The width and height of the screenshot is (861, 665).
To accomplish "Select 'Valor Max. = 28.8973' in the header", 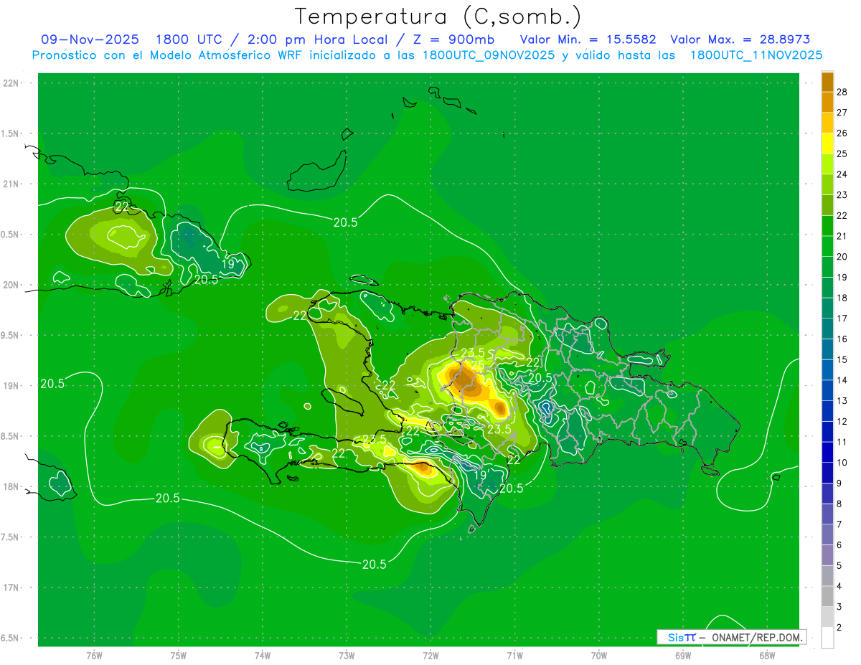I will pos(740,39).
